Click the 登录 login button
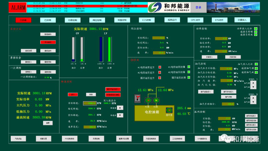The width and height of the screenshot is (268, 151). (198, 7)
